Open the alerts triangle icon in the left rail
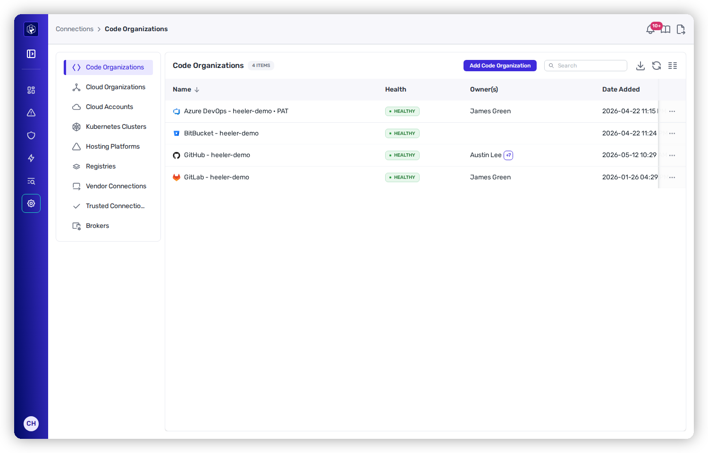The image size is (708, 453). coord(31,113)
